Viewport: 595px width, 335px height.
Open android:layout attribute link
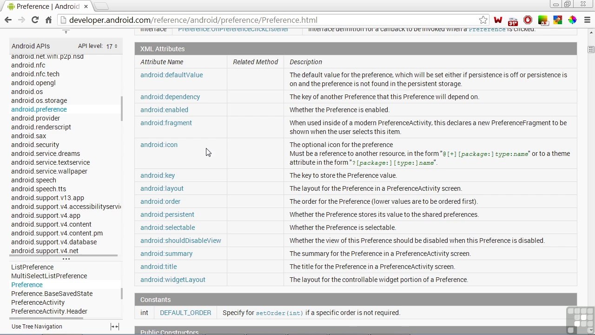tap(162, 188)
